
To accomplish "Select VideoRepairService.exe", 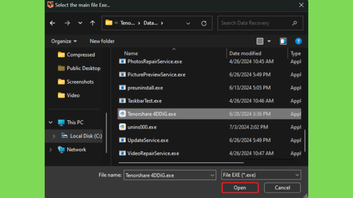I will (209, 153).
